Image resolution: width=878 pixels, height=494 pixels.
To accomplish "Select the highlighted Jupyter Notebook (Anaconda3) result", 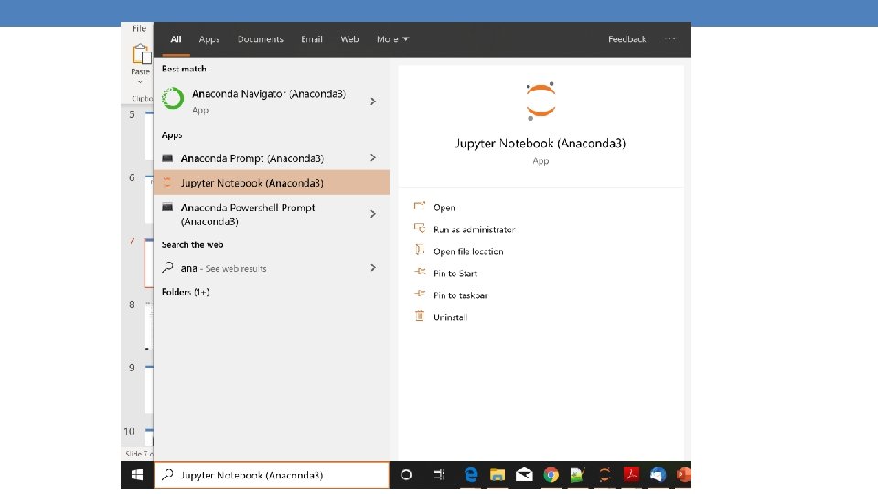I will click(x=271, y=183).
